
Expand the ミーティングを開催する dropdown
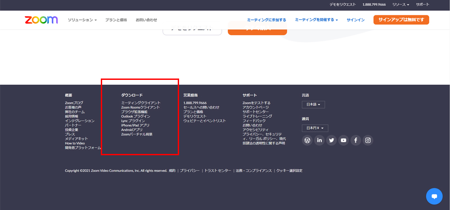(x=316, y=20)
